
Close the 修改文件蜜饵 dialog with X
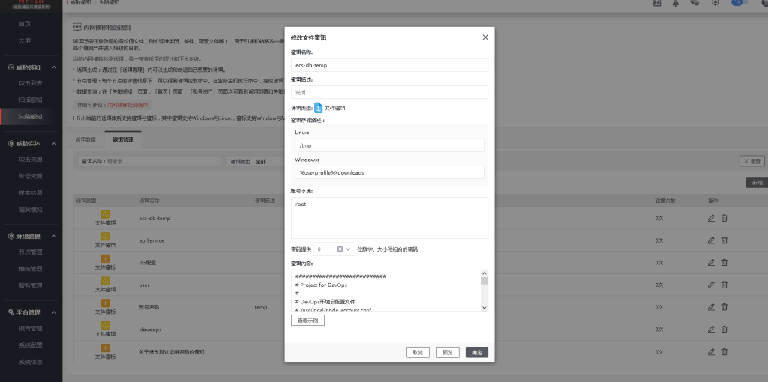[485, 37]
